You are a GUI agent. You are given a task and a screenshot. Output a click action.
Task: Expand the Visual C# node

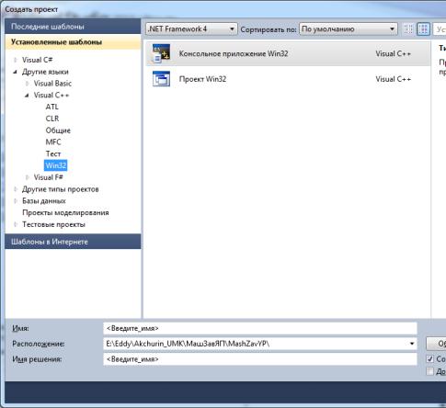pos(16,60)
